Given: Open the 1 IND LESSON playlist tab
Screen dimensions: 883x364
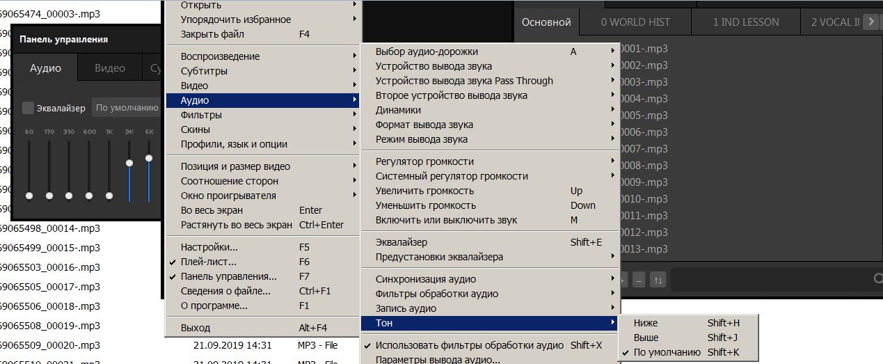Looking at the screenshot, I should 746,22.
